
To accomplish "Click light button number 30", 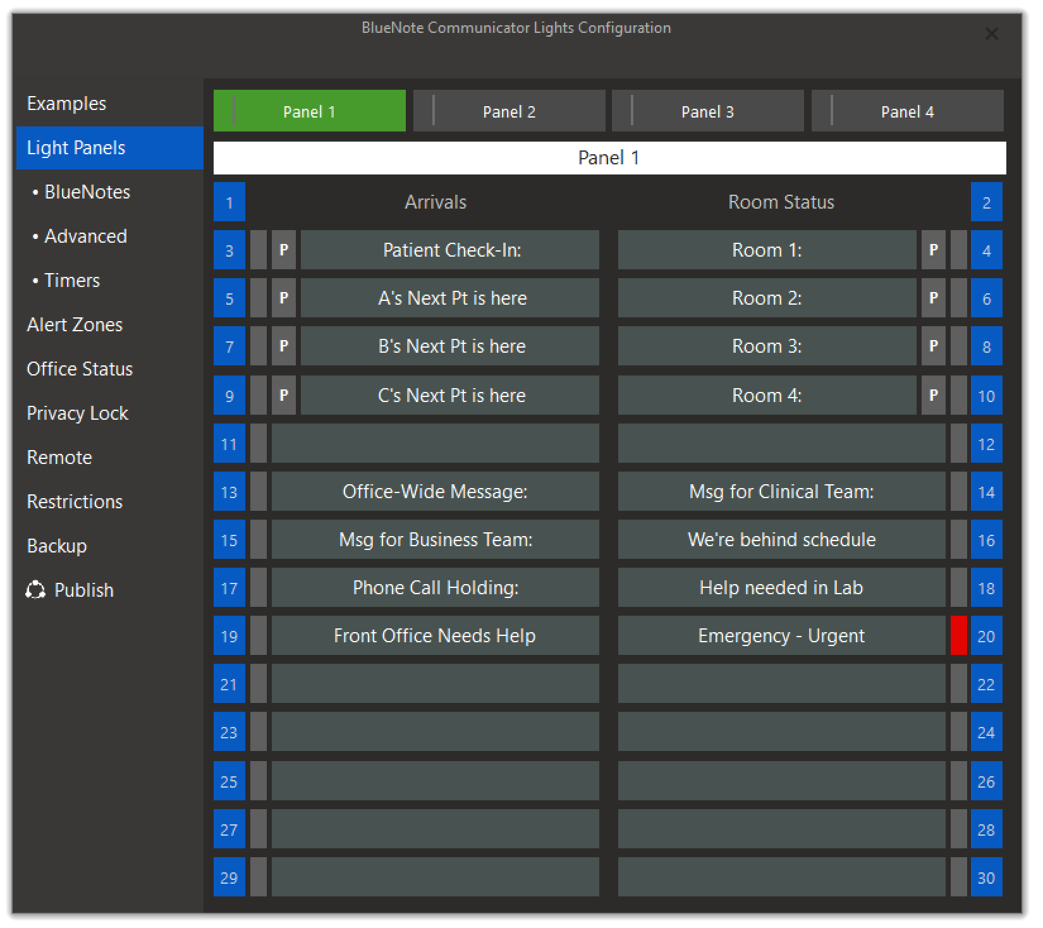I will (987, 877).
